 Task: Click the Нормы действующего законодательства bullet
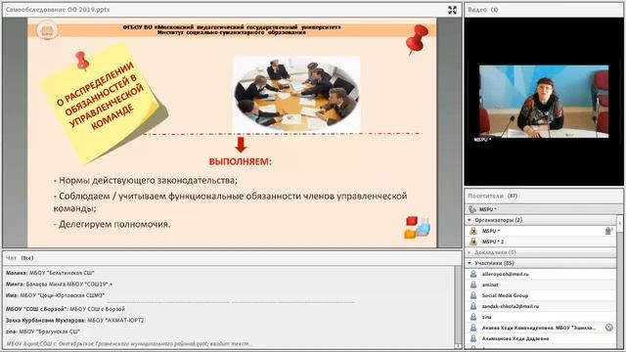point(146,180)
